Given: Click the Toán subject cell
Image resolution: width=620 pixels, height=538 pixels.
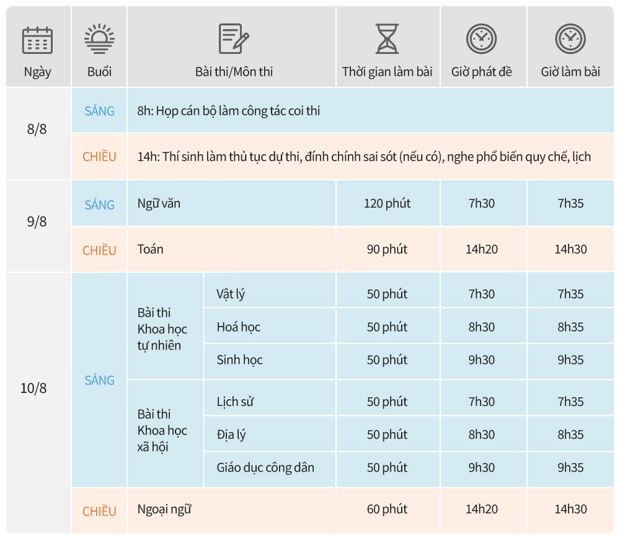Looking at the screenshot, I should coord(151,249).
